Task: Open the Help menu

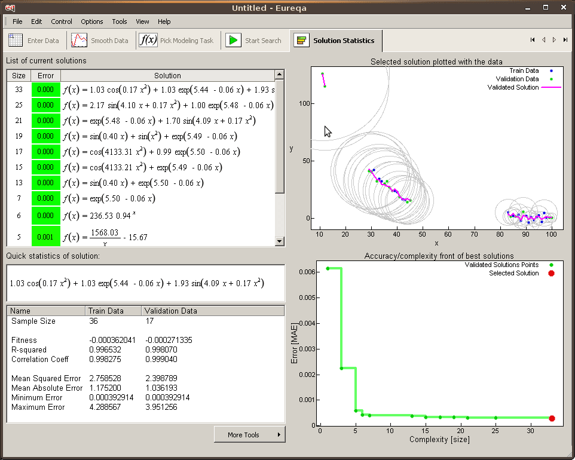Action: pos(164,22)
